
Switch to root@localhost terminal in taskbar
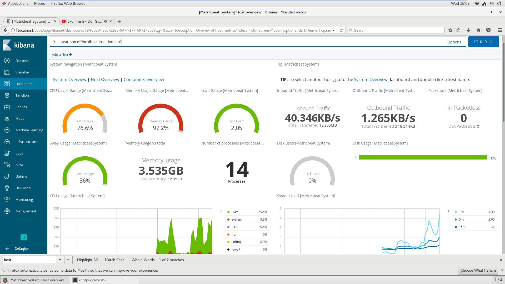pos(104,280)
